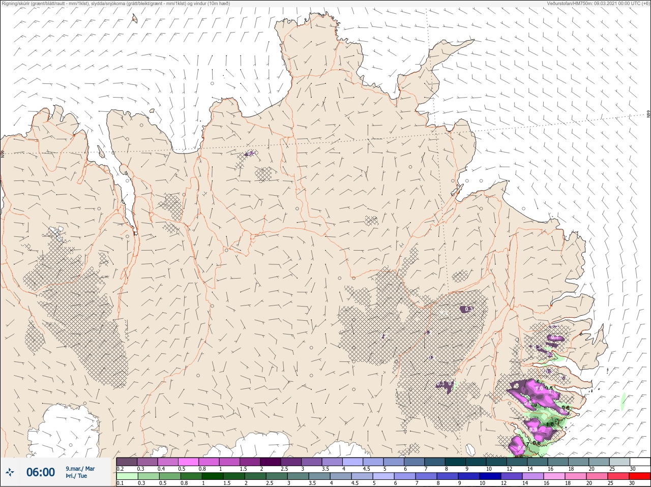Click the N99 label on the right map edge
The image size is (651, 487).
click(648, 114)
